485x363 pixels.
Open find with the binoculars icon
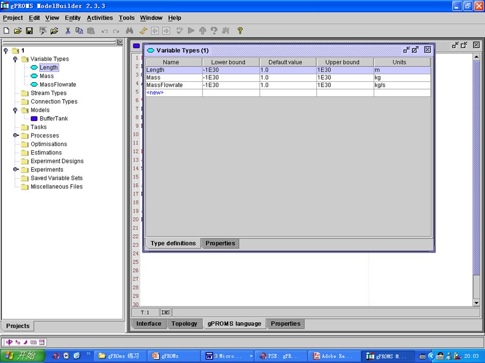pyautogui.click(x=130, y=31)
